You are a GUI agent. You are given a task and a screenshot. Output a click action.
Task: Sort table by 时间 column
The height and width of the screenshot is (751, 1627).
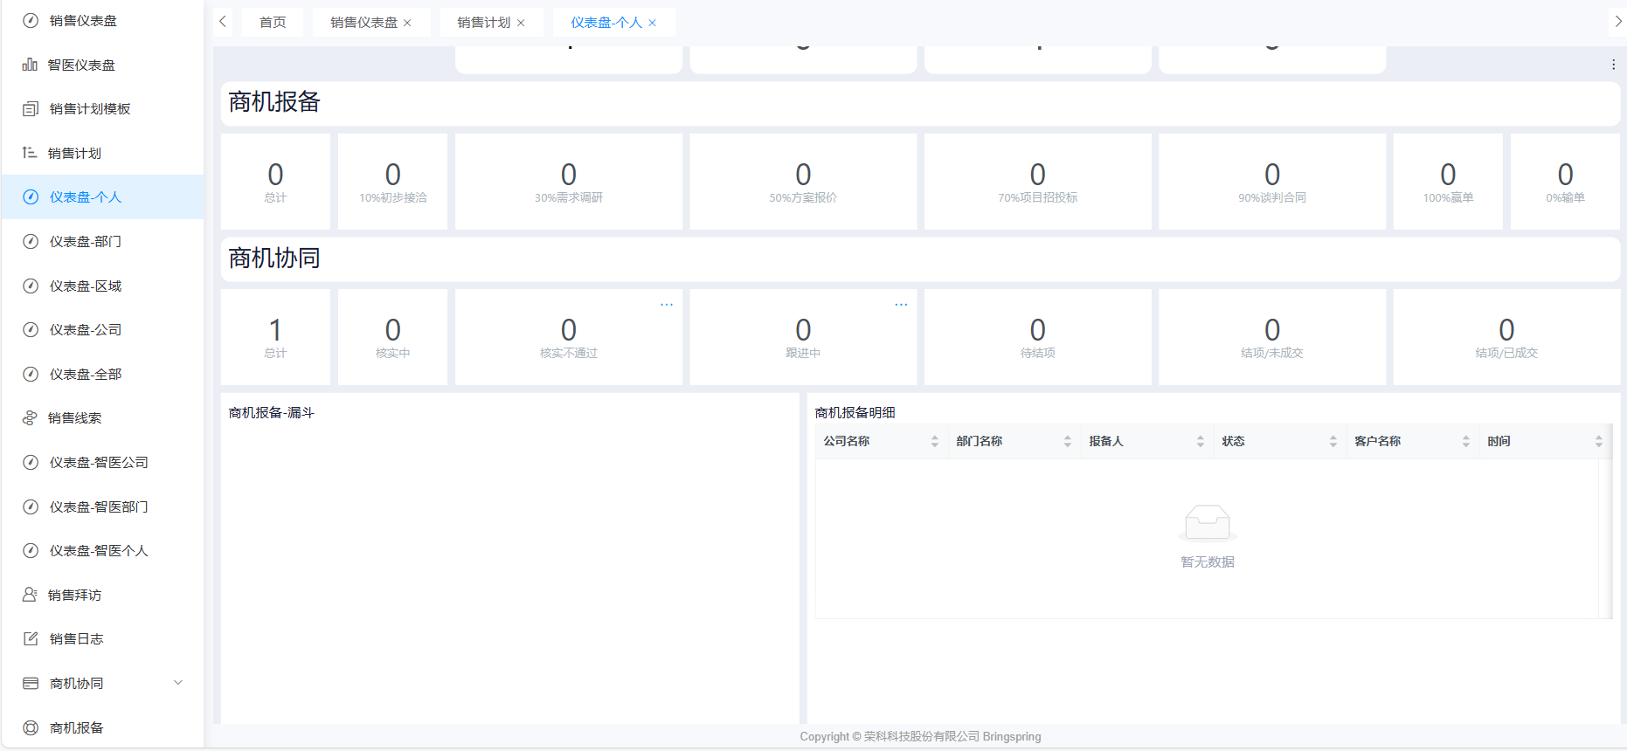tap(1598, 442)
